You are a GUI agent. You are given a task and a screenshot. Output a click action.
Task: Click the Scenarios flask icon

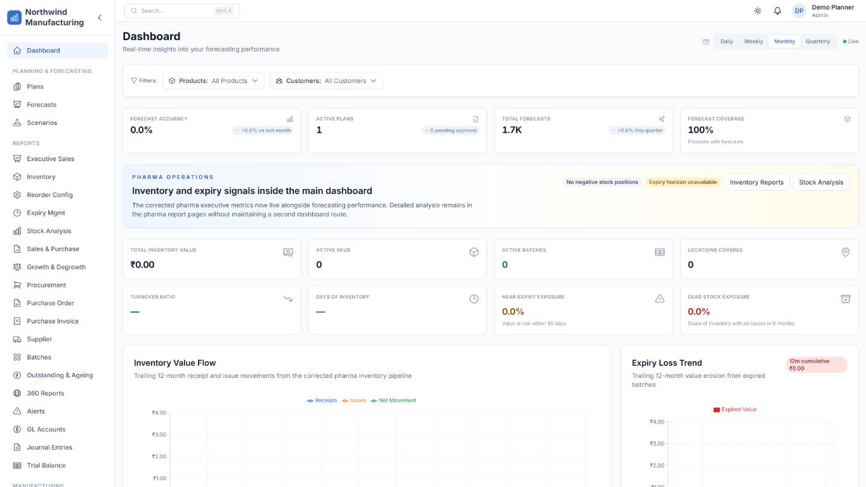(x=17, y=122)
